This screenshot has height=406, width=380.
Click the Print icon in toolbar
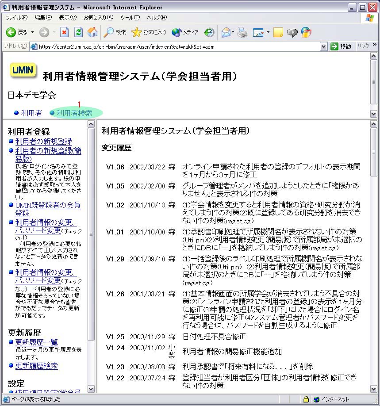click(242, 32)
